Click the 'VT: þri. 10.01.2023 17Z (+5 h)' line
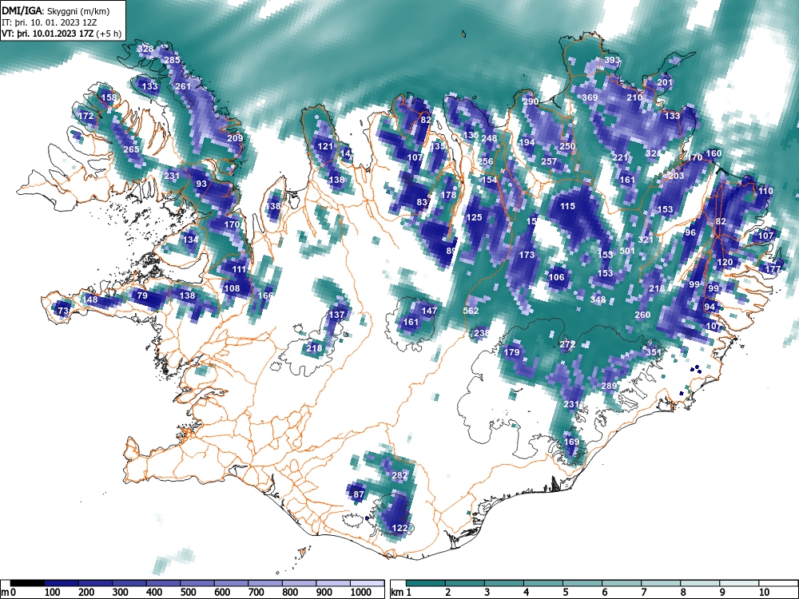Screen dimensions: 799x599 pos(62,34)
